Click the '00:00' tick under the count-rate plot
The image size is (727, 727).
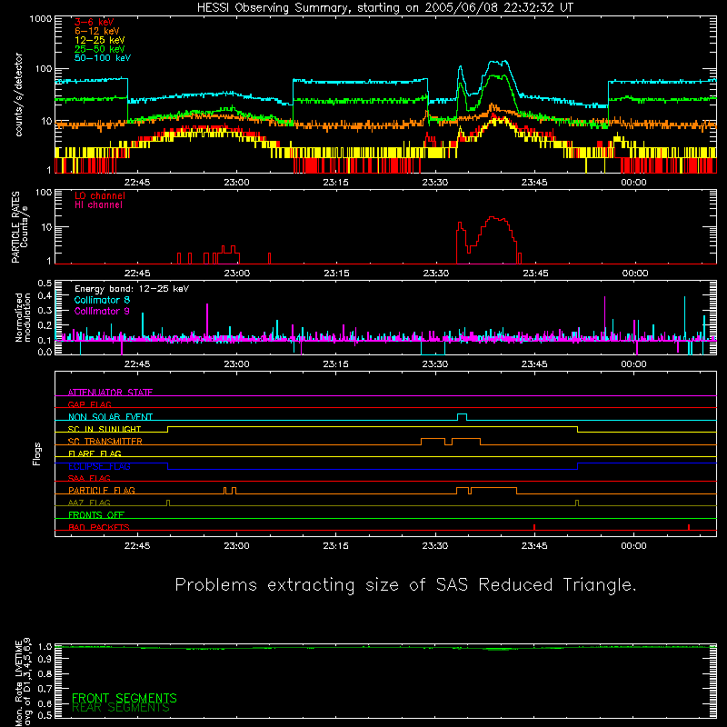[633, 183]
